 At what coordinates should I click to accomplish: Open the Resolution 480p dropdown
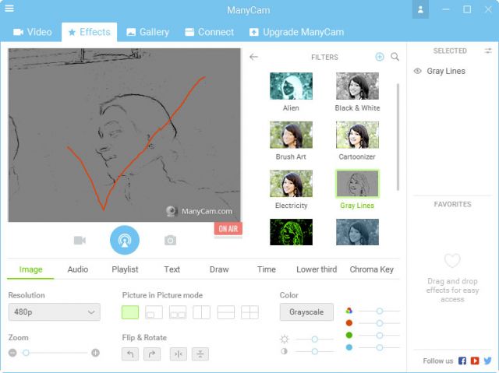pyautogui.click(x=55, y=312)
